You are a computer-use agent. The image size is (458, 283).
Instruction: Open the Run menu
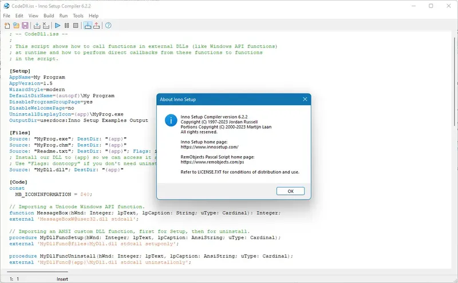64,16
